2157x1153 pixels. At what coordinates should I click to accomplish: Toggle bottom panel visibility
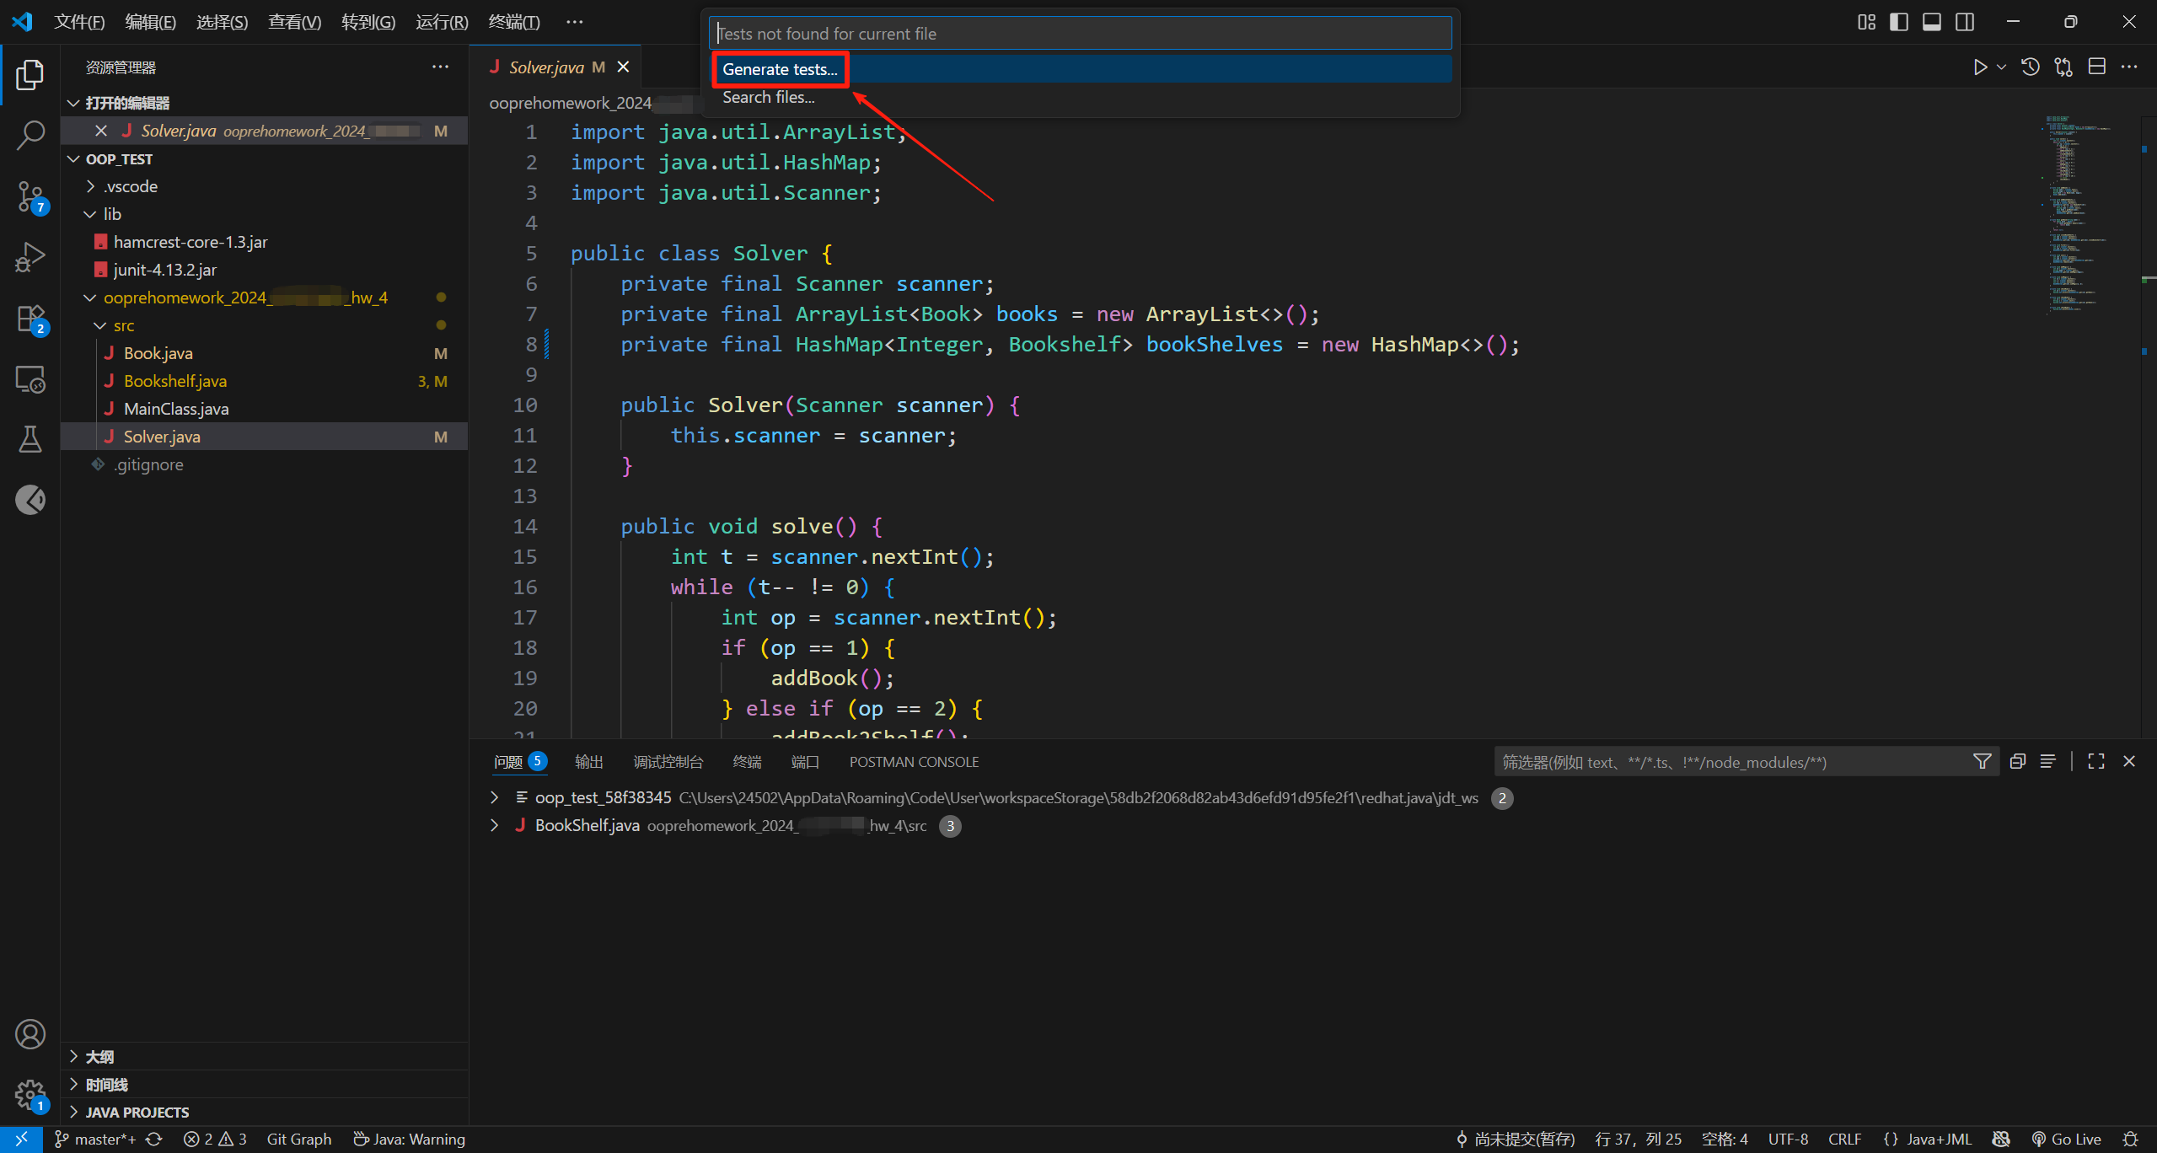point(1932,22)
